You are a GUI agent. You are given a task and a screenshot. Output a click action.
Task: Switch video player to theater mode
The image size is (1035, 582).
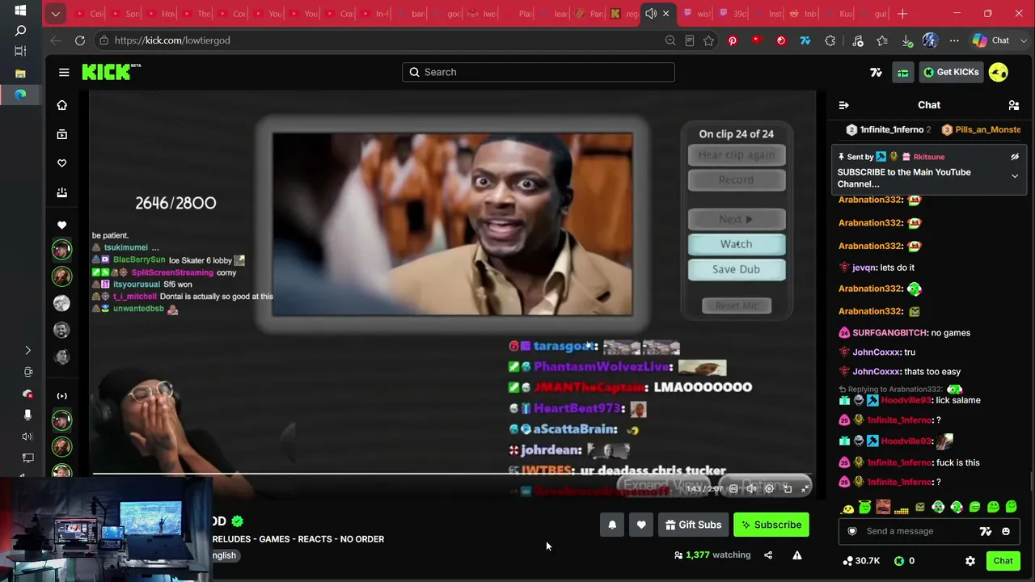pyautogui.click(x=787, y=488)
